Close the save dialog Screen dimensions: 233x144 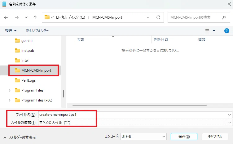(229, 4)
